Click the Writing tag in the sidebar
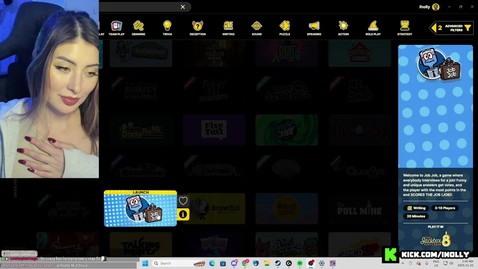 416,208
